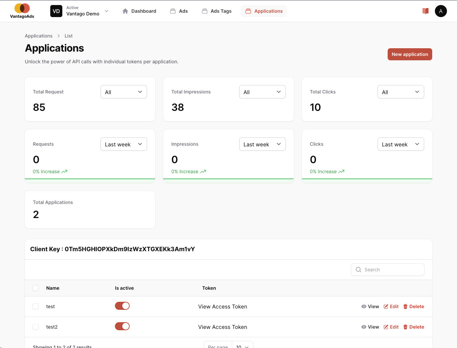Viewport: 457px width, 348px height.
Task: Click the VantagoAds logo
Action: coord(22,11)
